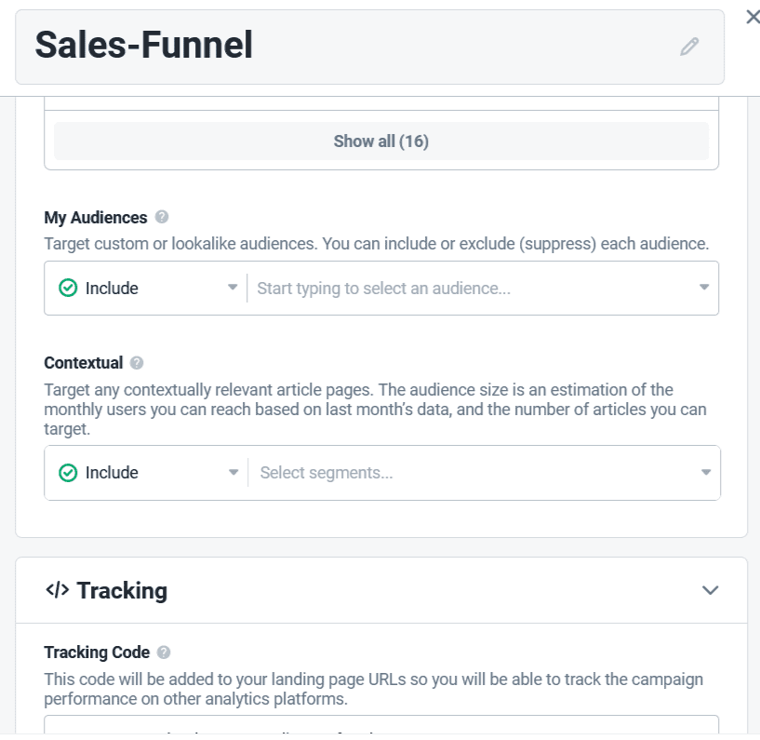This screenshot has height=740, width=760.
Task: Close the Sales-Funnel panel with the X
Action: click(753, 17)
